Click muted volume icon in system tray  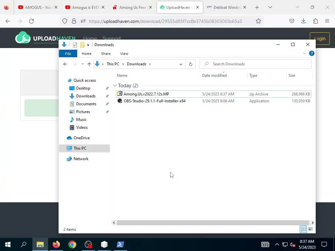(x=293, y=244)
